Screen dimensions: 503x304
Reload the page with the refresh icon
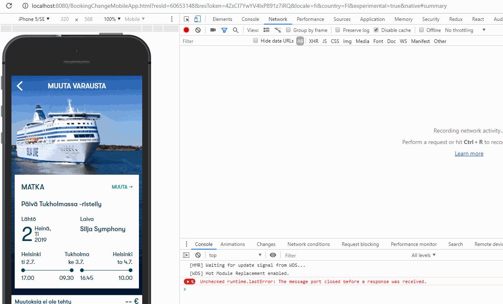(9, 6)
